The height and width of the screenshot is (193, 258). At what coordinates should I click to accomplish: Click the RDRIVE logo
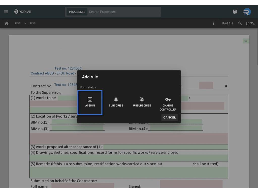tap(22, 12)
